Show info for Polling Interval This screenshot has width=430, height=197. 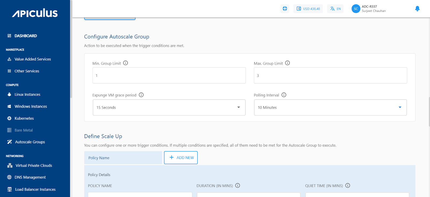click(284, 95)
